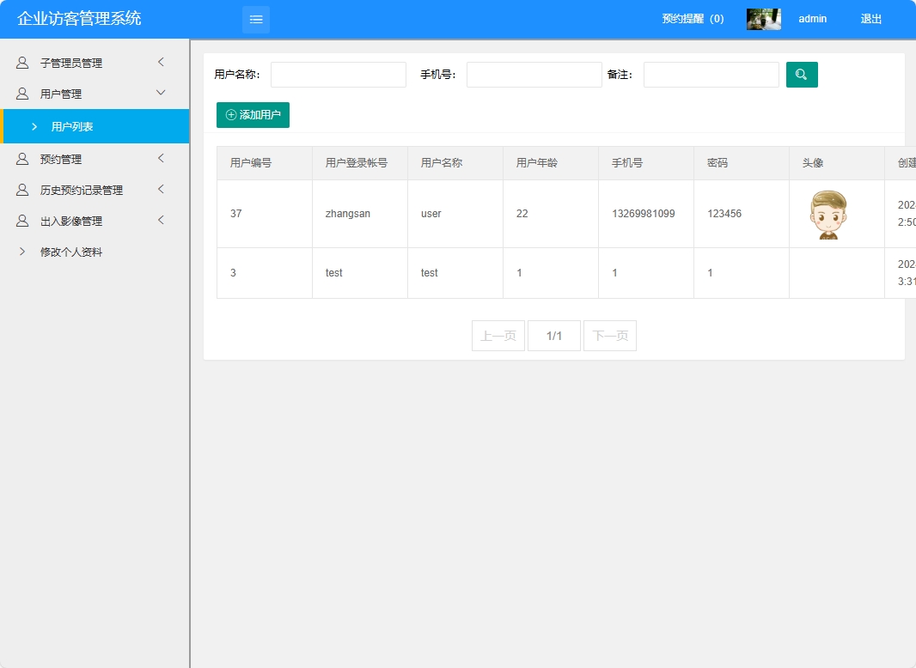916x668 pixels.
Task: Click the arrow icon beside 用户列表
Action: (34, 125)
